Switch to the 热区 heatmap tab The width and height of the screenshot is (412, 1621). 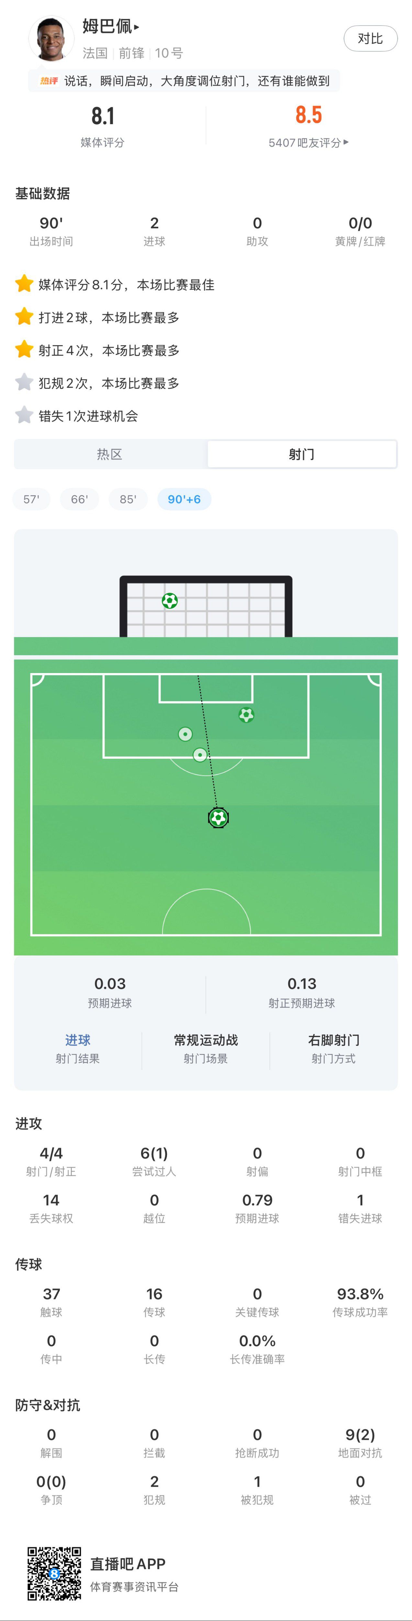click(110, 454)
